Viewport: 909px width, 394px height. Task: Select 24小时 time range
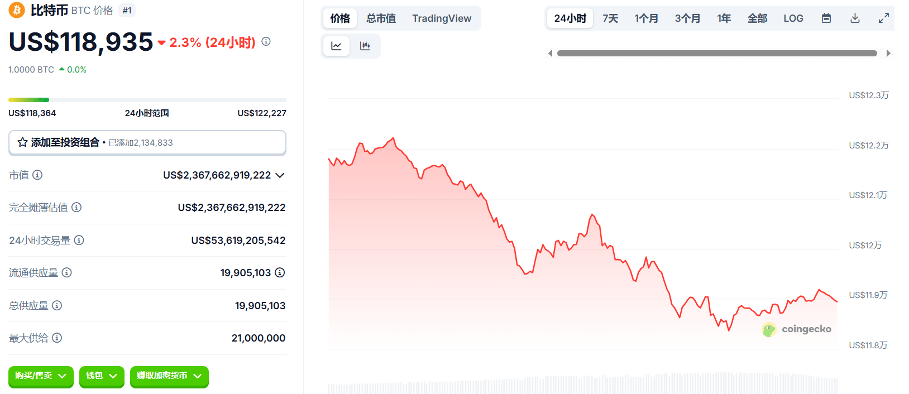(x=570, y=18)
